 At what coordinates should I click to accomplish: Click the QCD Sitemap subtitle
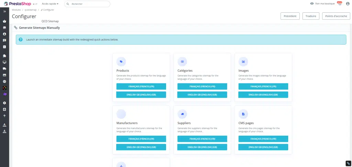point(50,21)
